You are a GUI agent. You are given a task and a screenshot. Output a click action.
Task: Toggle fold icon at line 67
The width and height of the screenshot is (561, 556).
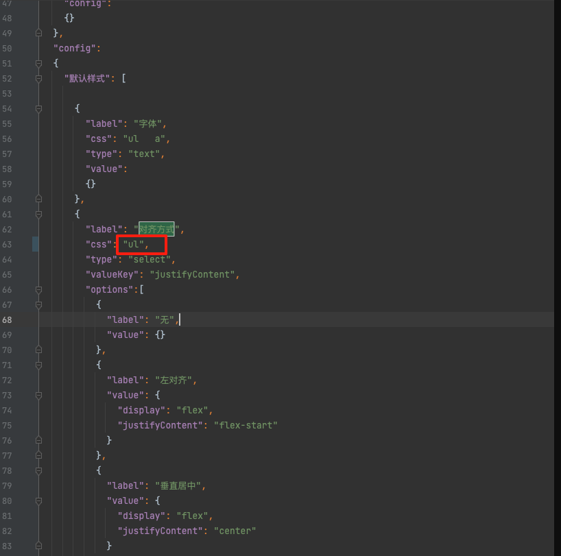[38, 304]
